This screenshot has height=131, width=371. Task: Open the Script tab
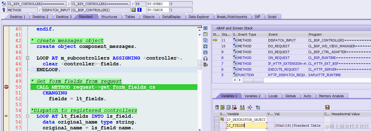pos(272,17)
